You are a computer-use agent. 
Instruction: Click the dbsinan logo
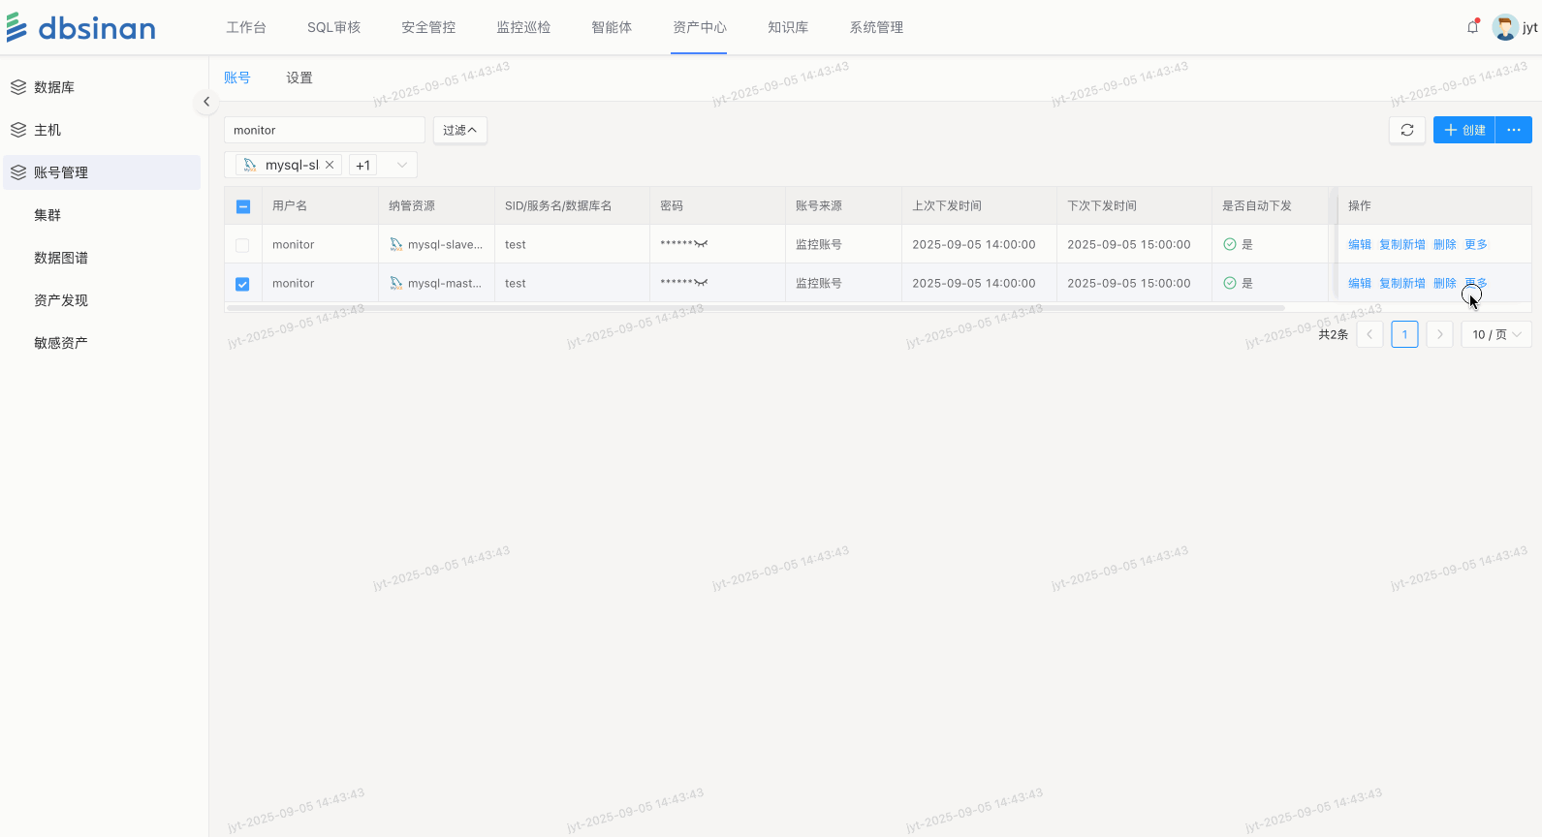(x=81, y=28)
